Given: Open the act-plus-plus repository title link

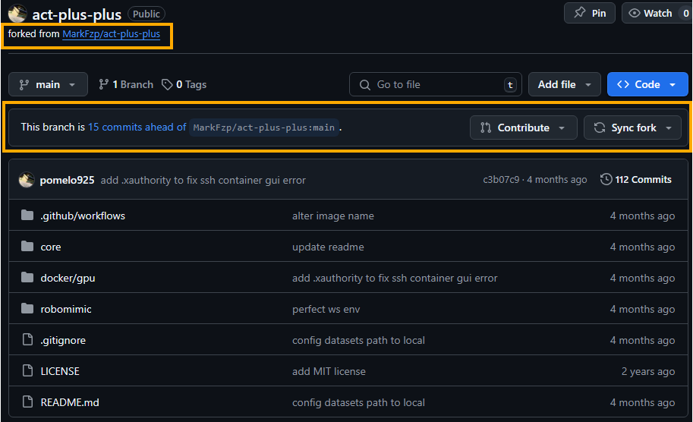Looking at the screenshot, I should [77, 14].
